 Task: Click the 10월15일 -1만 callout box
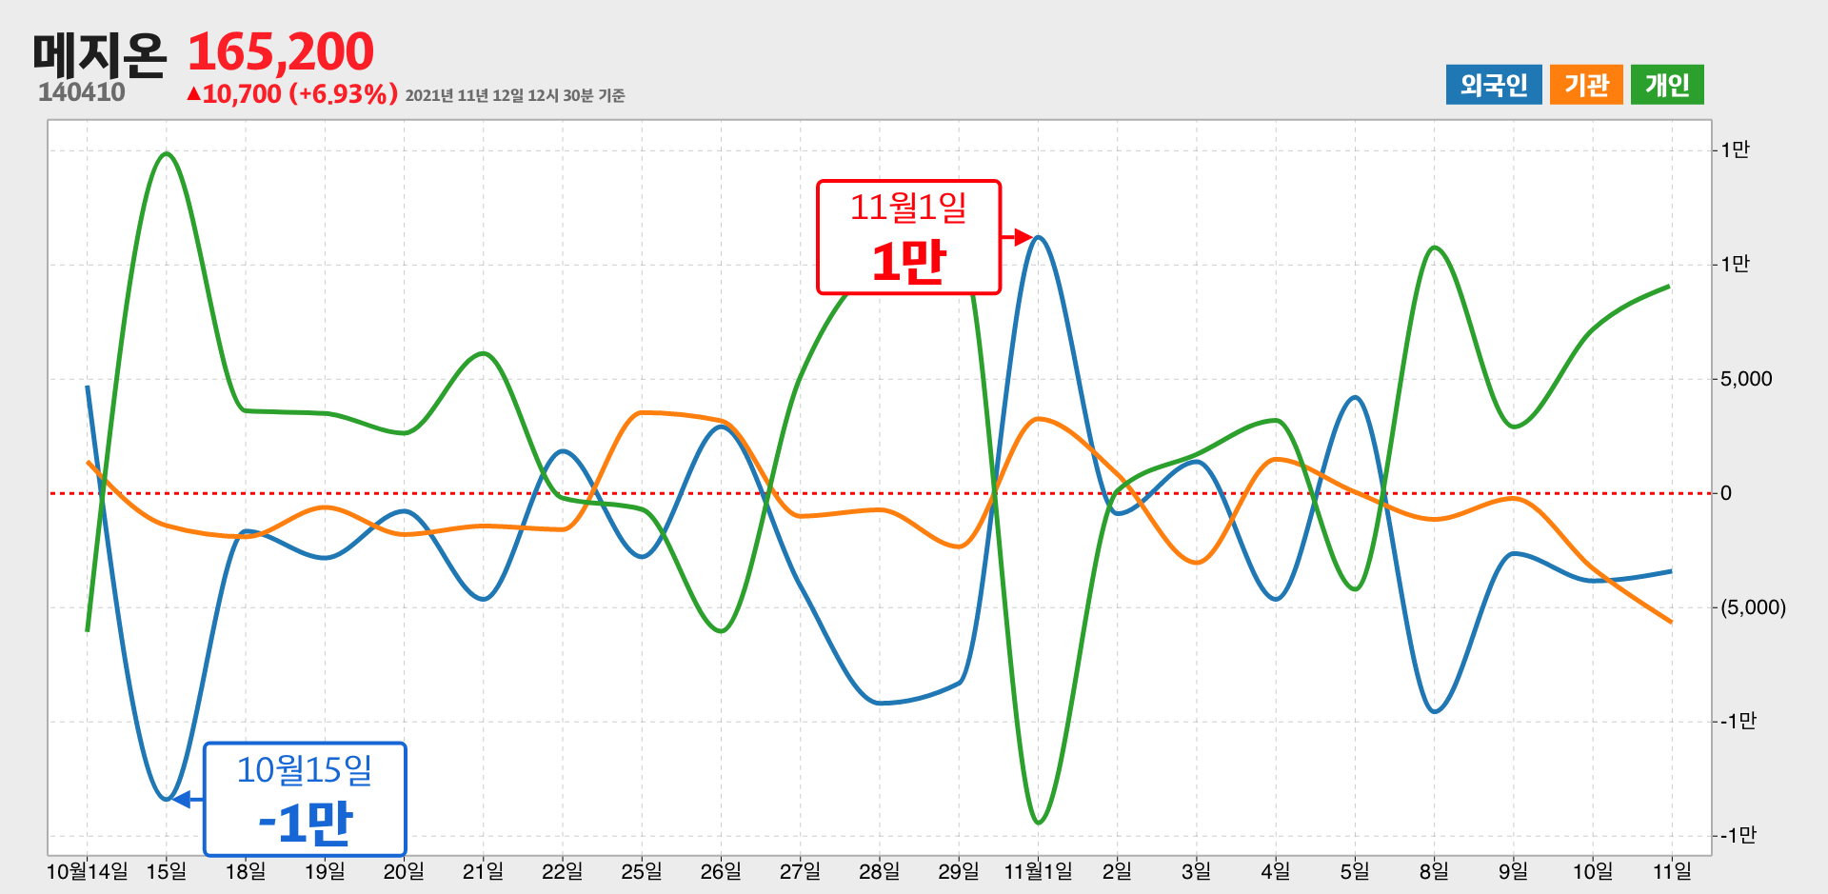coord(305,800)
